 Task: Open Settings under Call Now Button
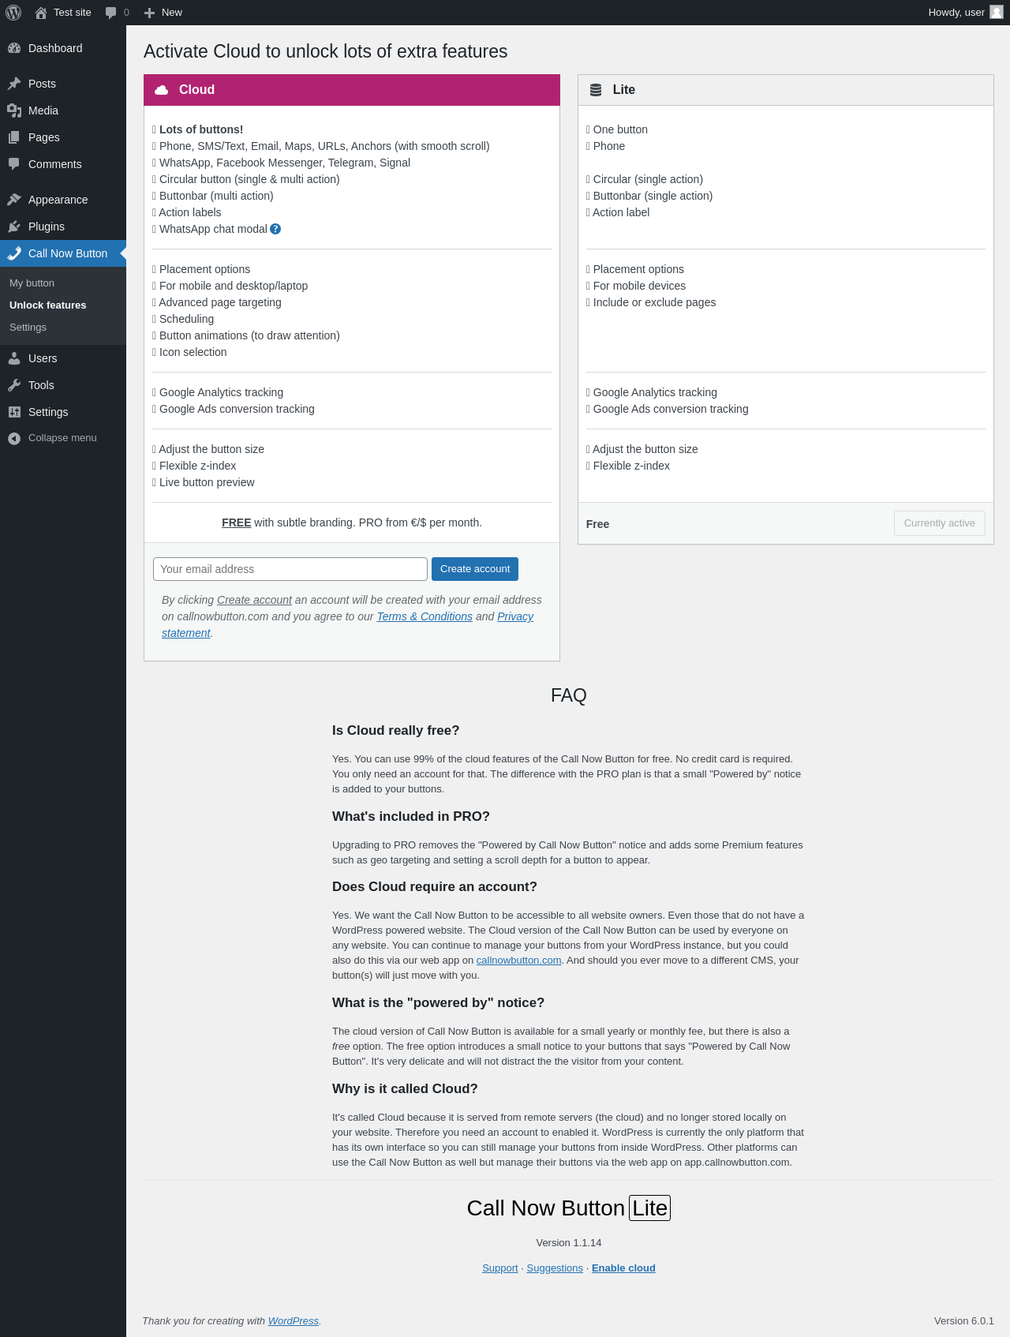tap(28, 328)
